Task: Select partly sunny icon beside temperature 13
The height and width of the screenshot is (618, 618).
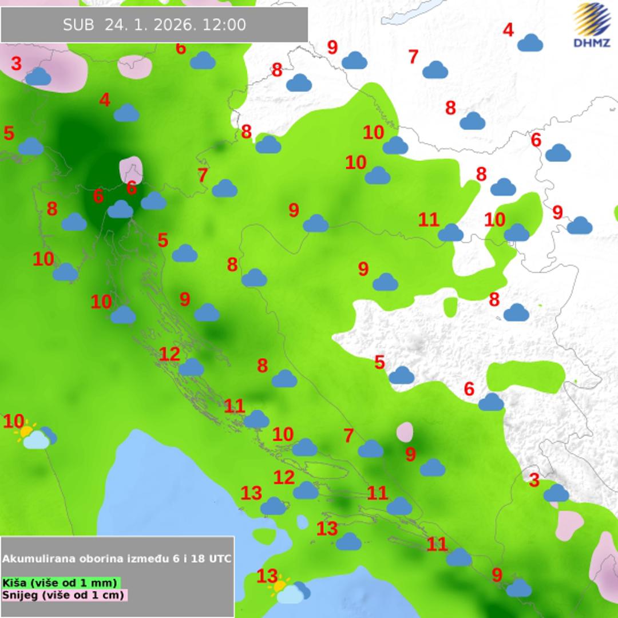Action: 290,591
